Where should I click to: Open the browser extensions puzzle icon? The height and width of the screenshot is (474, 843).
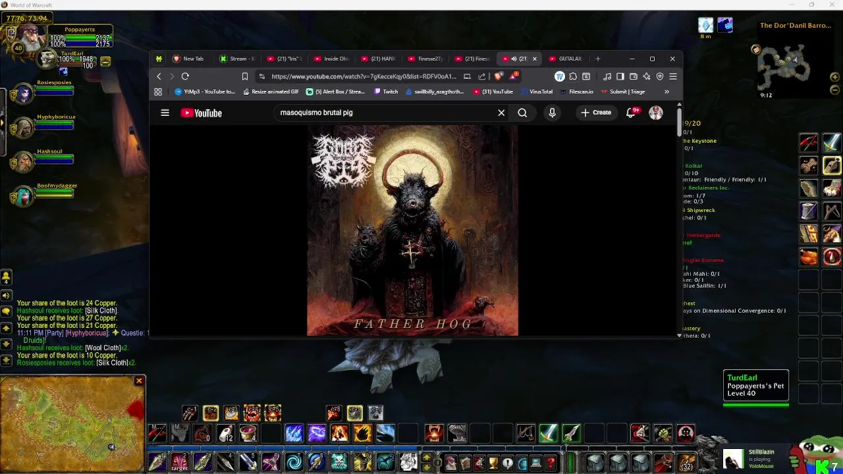573,76
